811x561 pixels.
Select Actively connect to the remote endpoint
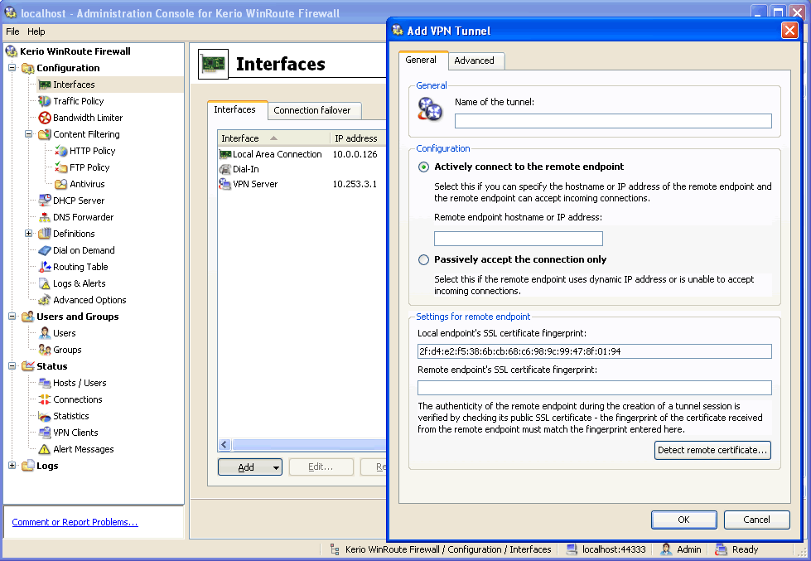(423, 167)
